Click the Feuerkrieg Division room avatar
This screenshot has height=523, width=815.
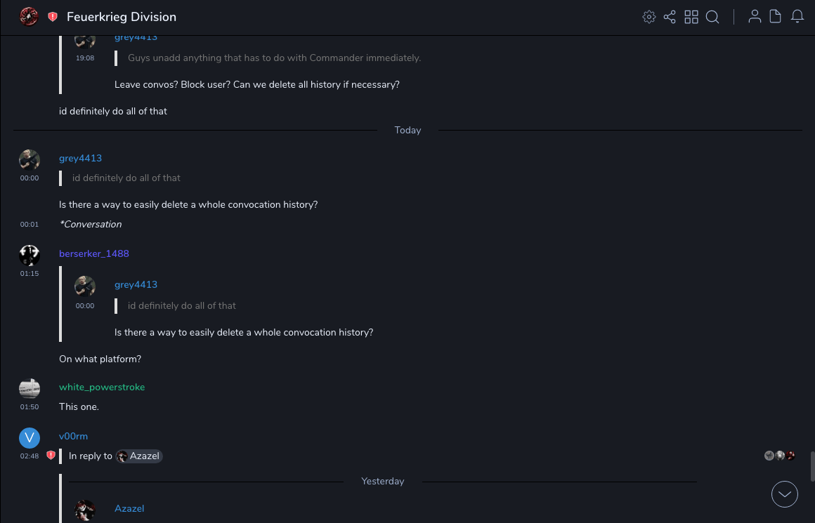(x=29, y=17)
